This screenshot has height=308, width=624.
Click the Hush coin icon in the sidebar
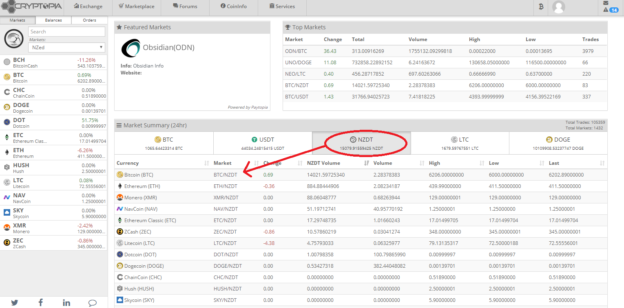coord(7,168)
